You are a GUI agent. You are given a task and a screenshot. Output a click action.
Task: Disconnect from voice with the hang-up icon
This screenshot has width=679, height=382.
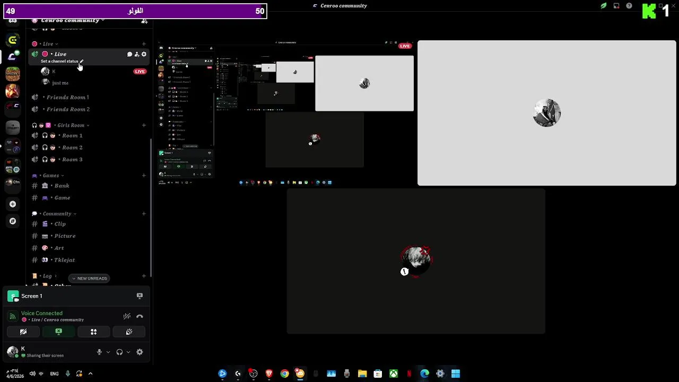pos(140,316)
